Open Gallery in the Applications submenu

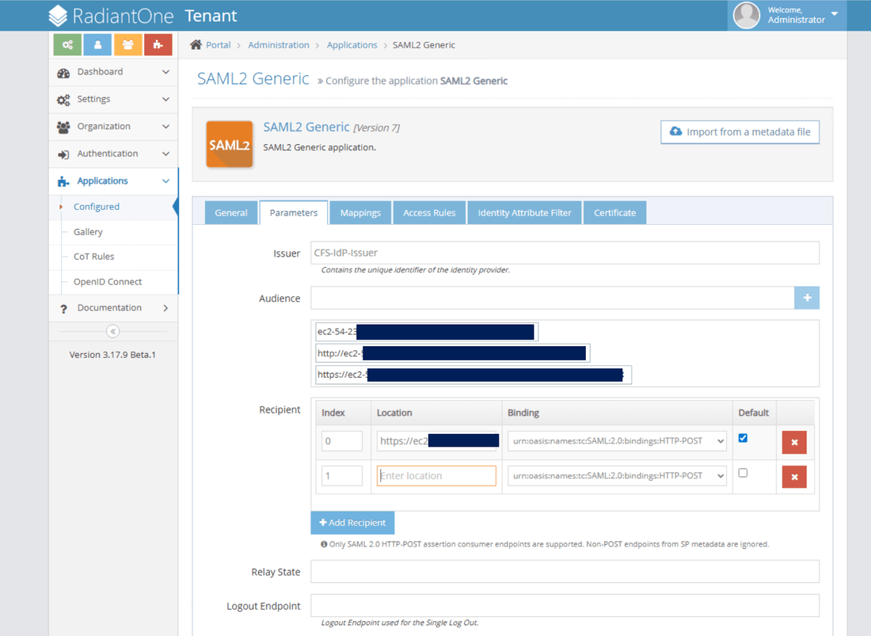(x=89, y=232)
